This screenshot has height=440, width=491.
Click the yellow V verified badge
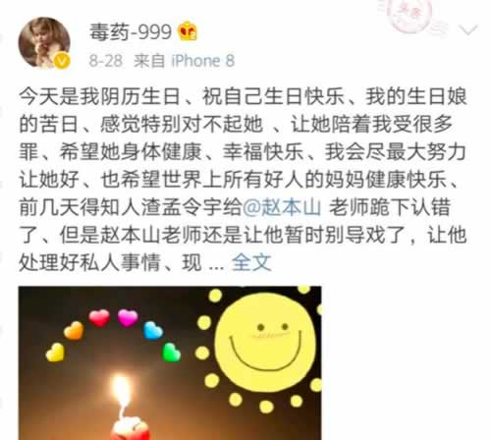[x=62, y=61]
